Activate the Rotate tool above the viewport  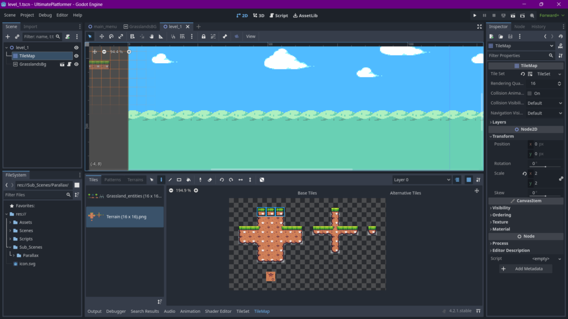pyautogui.click(x=111, y=37)
